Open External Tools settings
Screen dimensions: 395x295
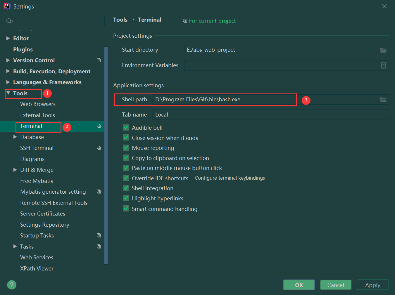point(37,115)
